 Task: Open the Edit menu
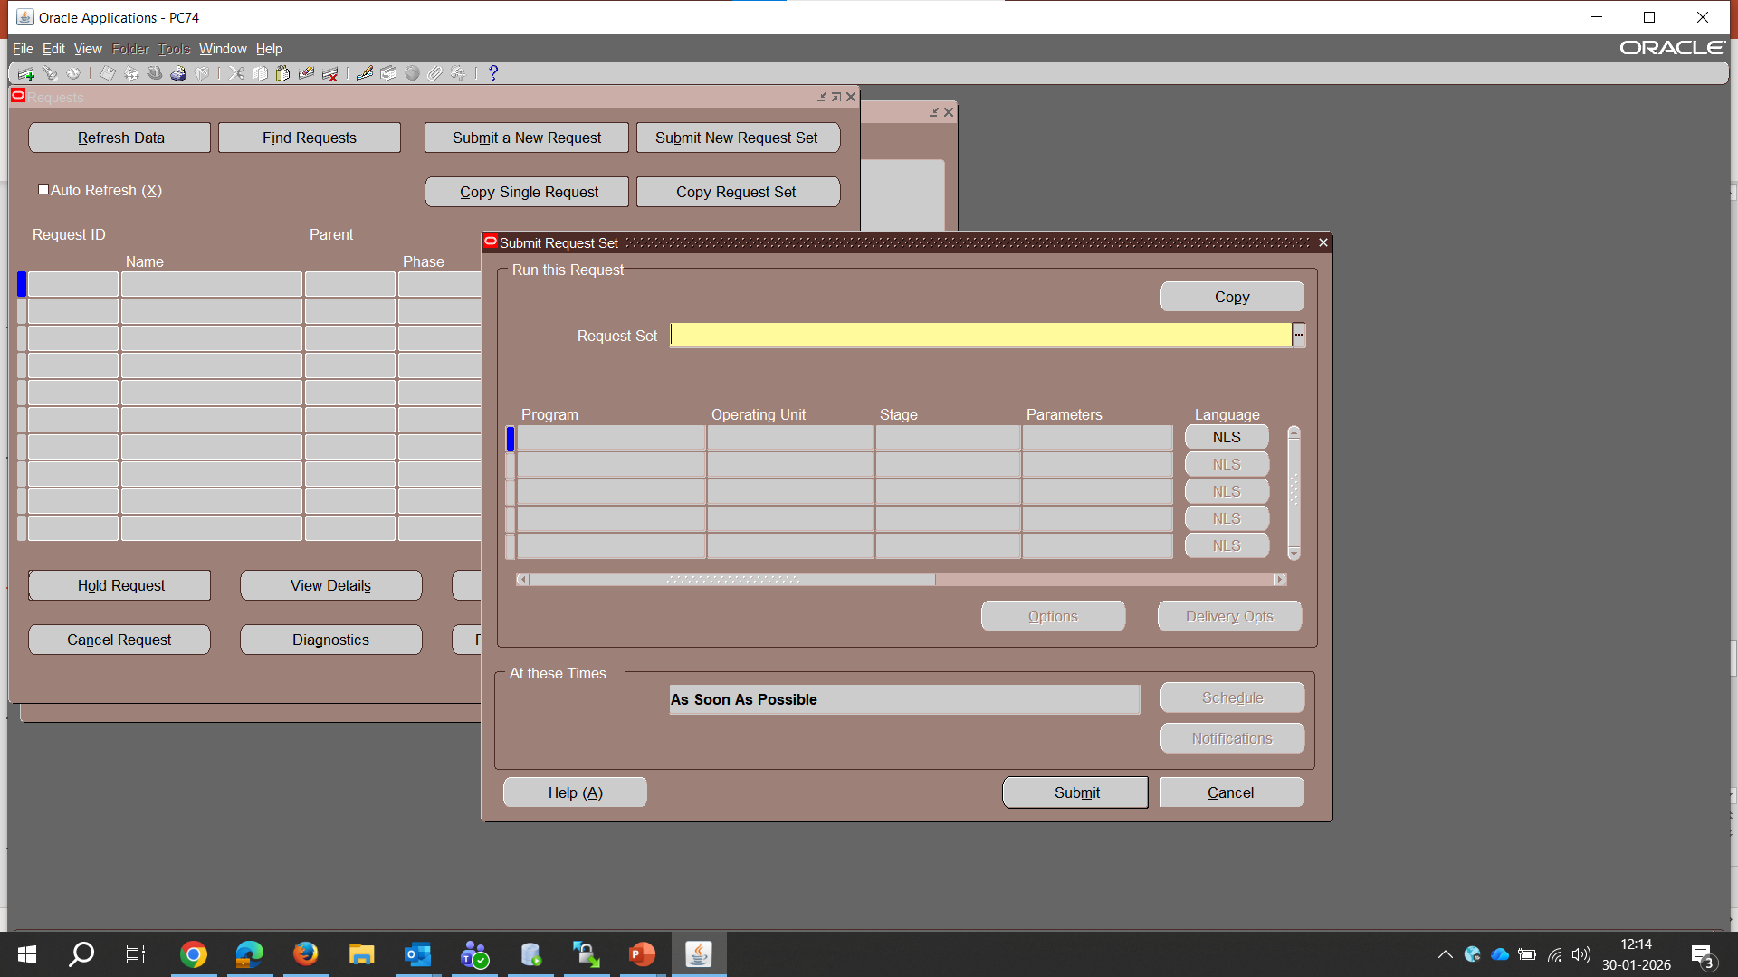(53, 49)
